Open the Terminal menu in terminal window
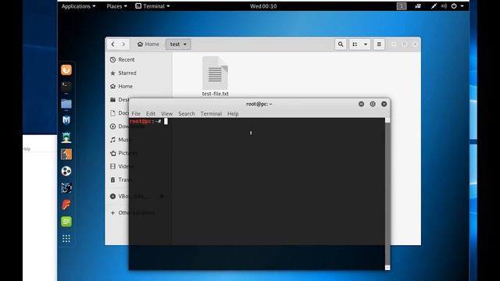The image size is (500, 281). pos(211,114)
